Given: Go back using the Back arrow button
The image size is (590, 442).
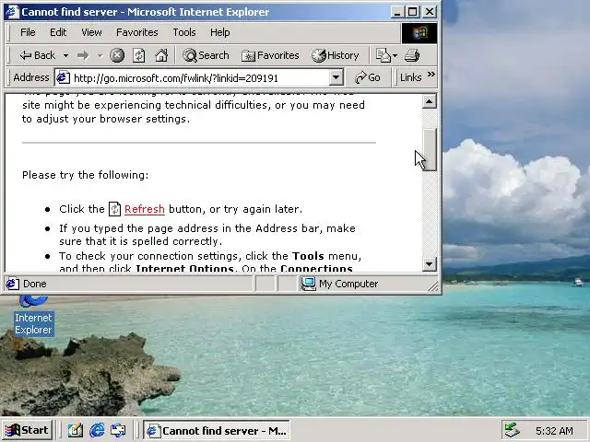Looking at the screenshot, I should coord(37,55).
